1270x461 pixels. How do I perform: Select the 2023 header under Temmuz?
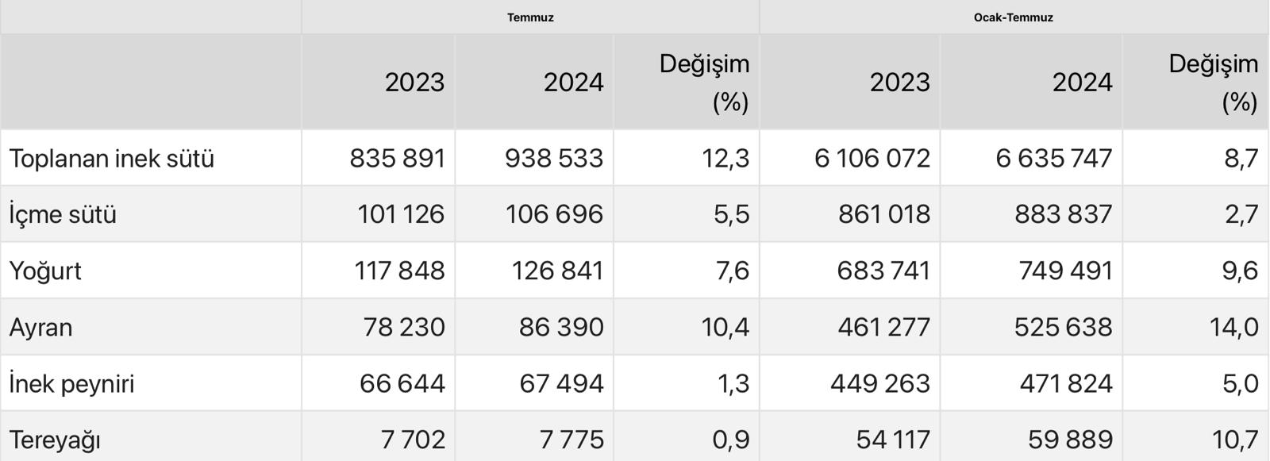414,83
